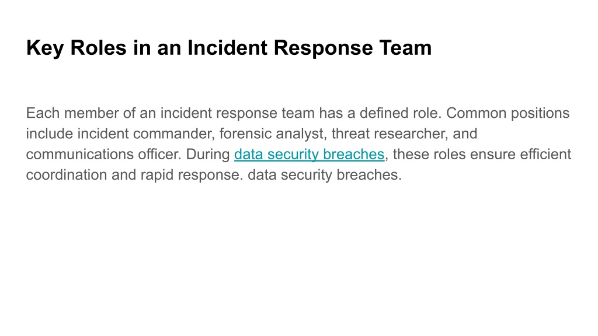Click the word "ensure" in the third line
598x336 pixels.
[493, 154]
